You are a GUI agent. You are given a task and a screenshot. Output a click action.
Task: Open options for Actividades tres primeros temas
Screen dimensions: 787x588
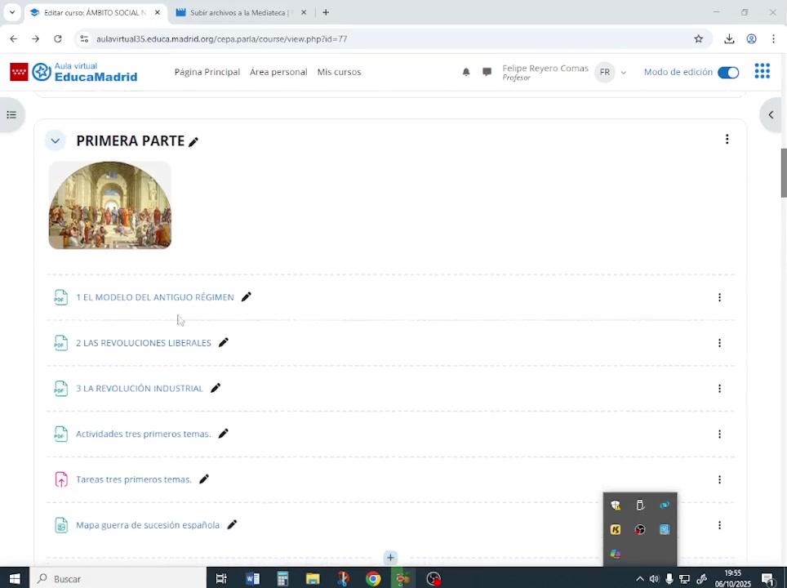(x=719, y=434)
